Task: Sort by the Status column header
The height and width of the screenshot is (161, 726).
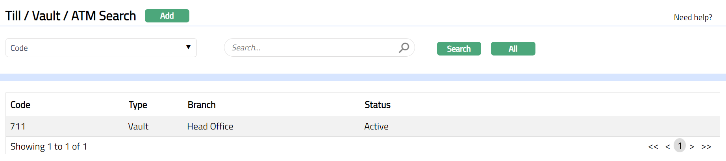Action: (377, 105)
